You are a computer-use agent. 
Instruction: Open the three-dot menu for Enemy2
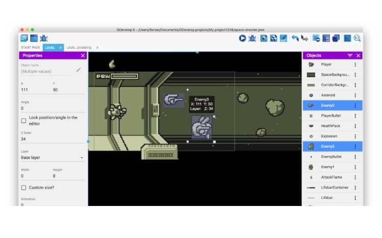tap(355, 105)
